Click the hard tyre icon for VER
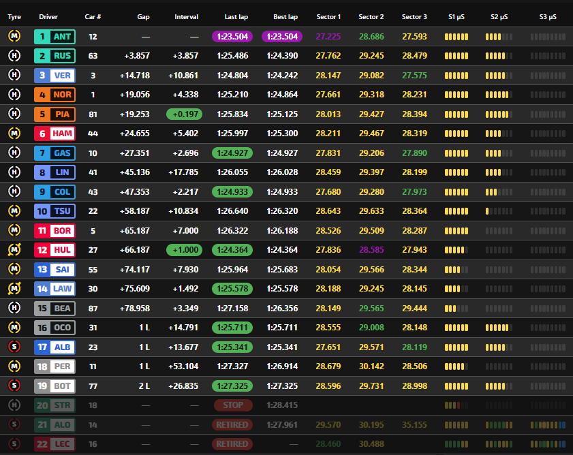Viewport: 573px width, 455px height. pos(14,75)
